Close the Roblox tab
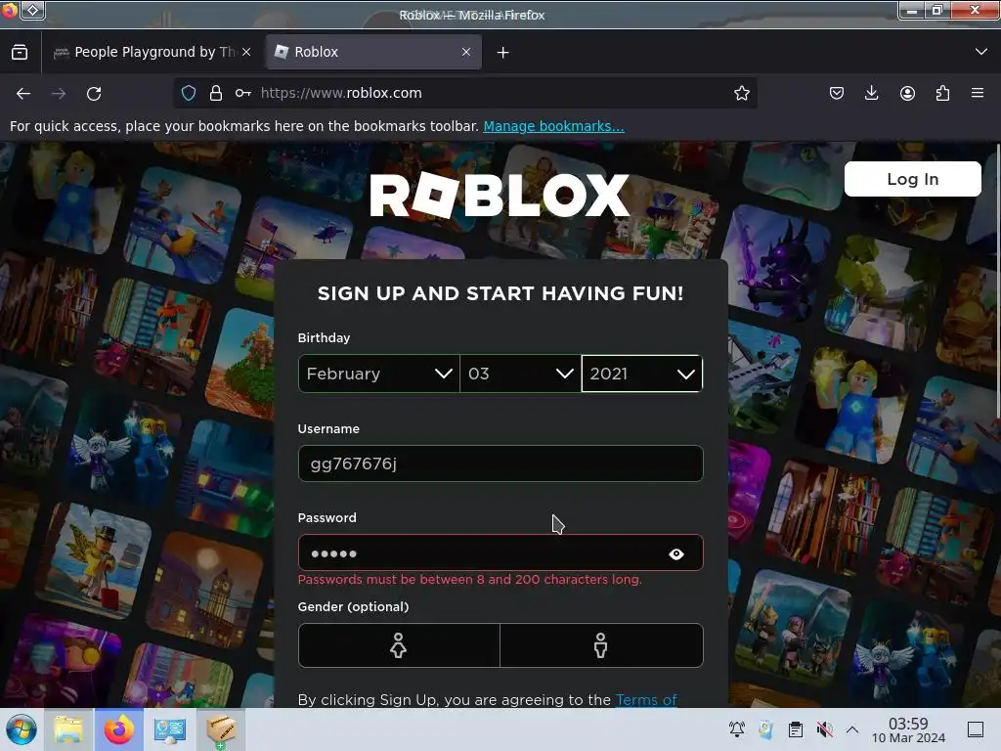Screen dimensions: 1001x751 (466, 52)
